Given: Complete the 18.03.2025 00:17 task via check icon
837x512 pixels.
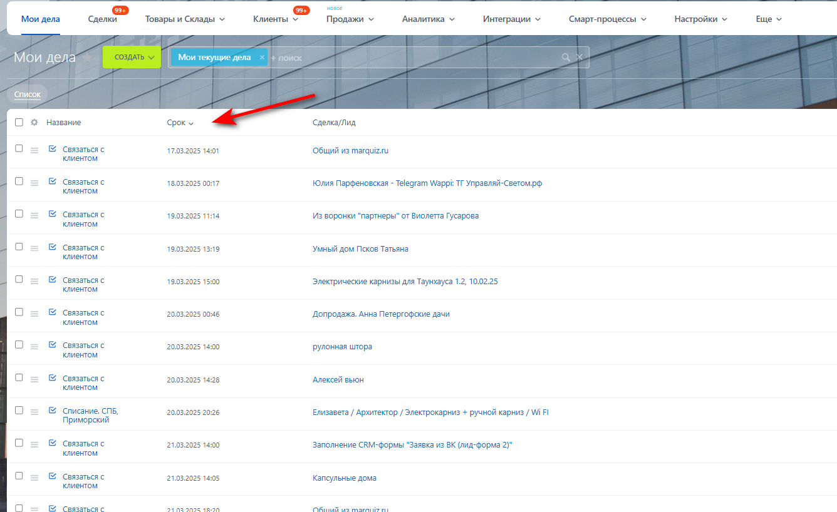Looking at the screenshot, I should click(53, 181).
